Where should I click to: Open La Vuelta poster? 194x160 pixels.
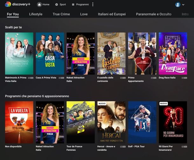19,122
